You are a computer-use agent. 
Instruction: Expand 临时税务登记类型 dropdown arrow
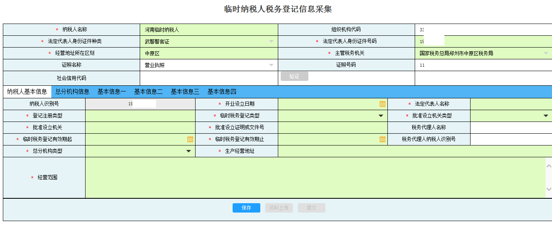(x=381, y=116)
